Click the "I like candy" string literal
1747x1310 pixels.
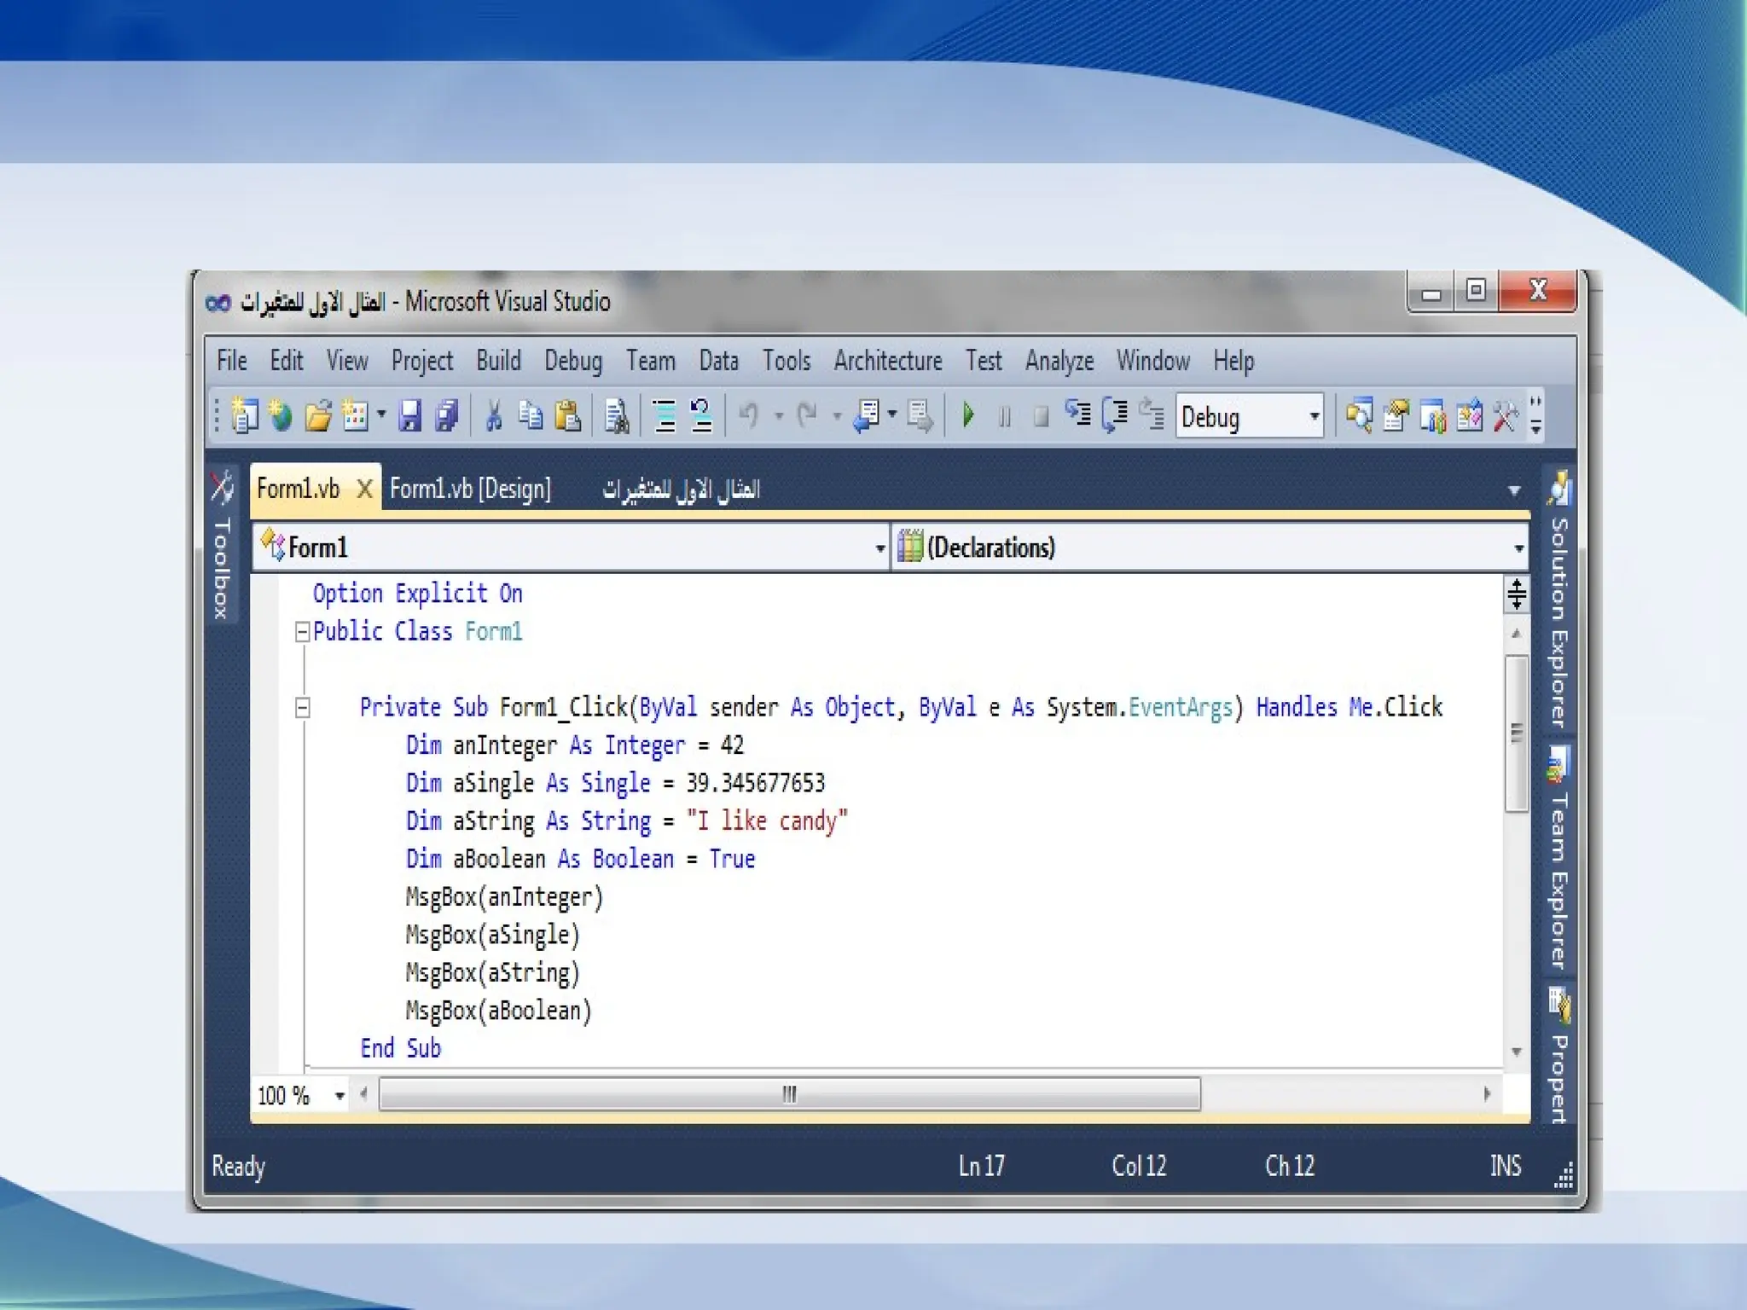767,820
